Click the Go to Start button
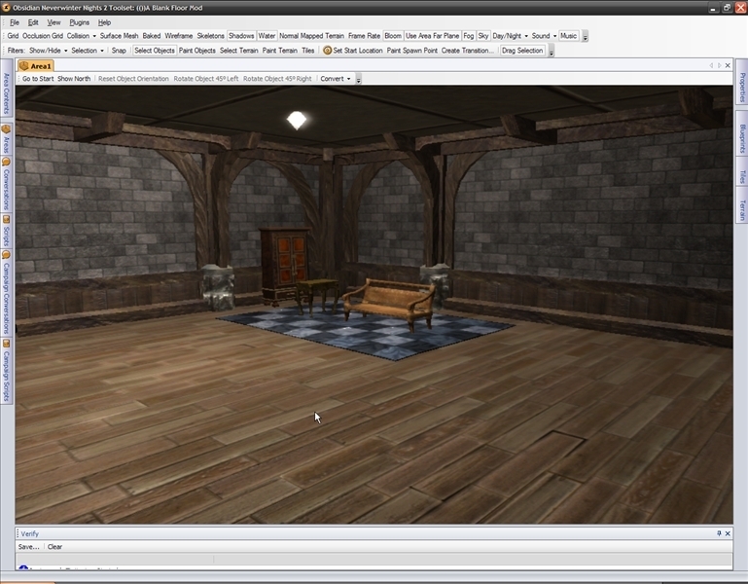The width and height of the screenshot is (748, 584). pyautogui.click(x=38, y=79)
